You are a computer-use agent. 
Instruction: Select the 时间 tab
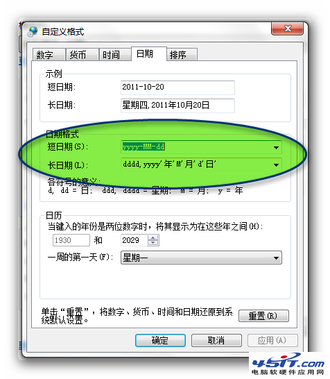point(115,55)
